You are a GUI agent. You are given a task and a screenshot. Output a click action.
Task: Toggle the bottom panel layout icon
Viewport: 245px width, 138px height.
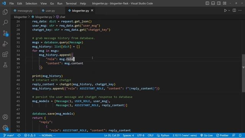click(x=213, y=3)
